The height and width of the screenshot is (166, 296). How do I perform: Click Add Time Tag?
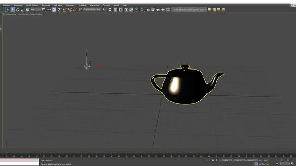pyautogui.click(x=263, y=164)
